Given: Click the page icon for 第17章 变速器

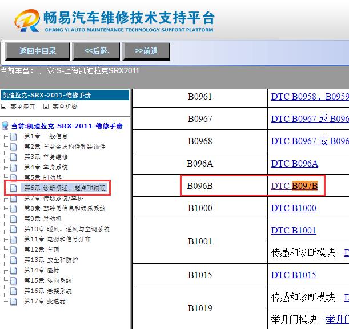Looking at the screenshot, I should 13,301.
